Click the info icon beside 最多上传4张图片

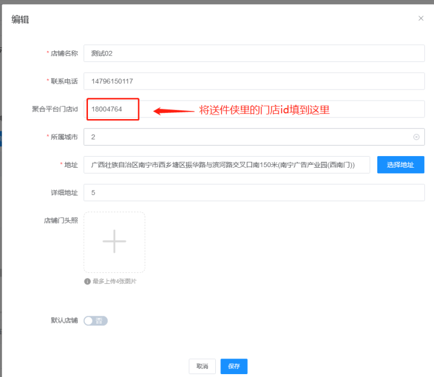click(87, 281)
